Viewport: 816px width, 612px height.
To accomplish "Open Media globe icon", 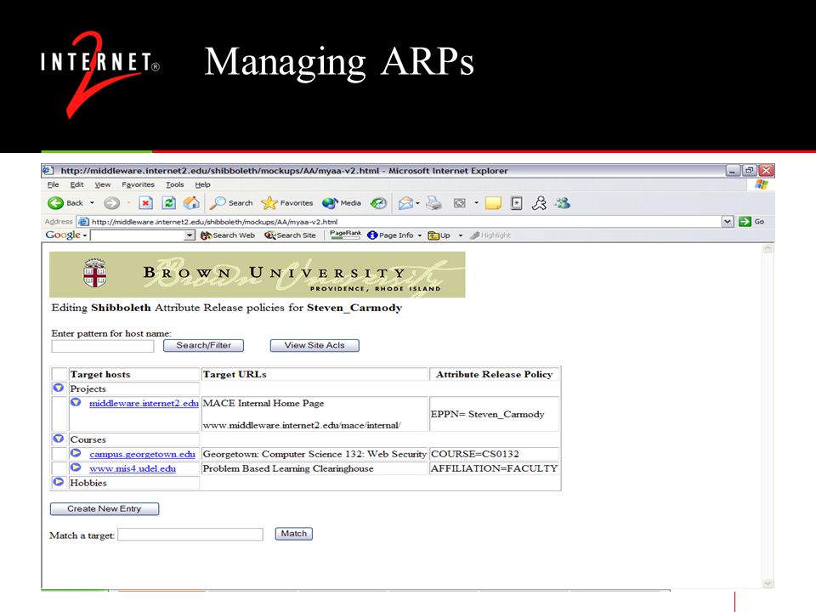I will pos(330,203).
